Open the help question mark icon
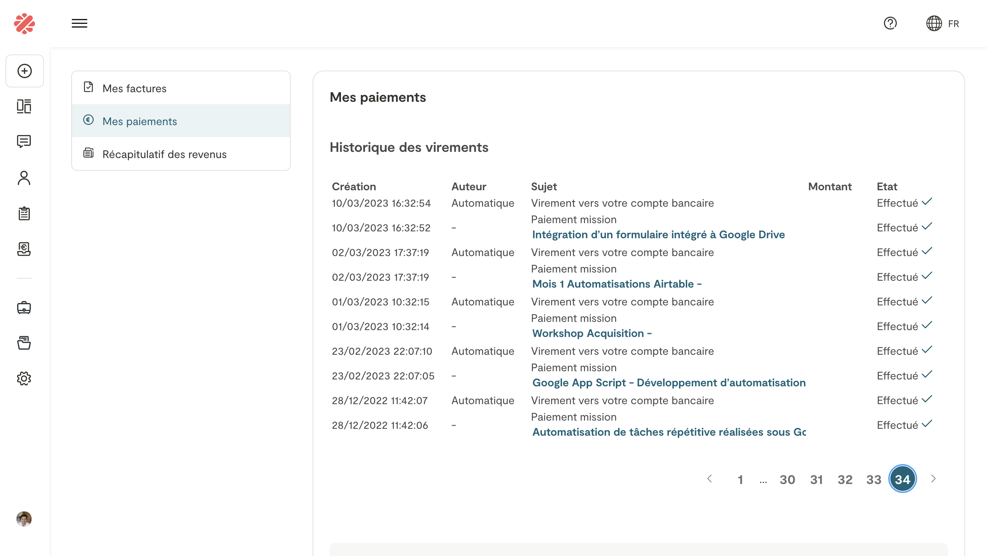Screen dimensions: 987x556 (x=890, y=23)
